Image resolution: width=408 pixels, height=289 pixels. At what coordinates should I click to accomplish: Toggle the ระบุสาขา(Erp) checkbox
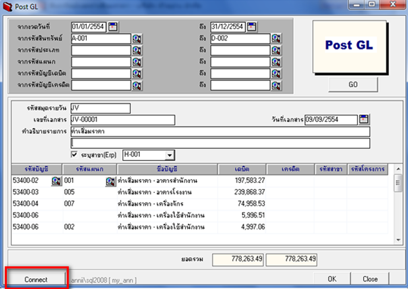coord(74,154)
